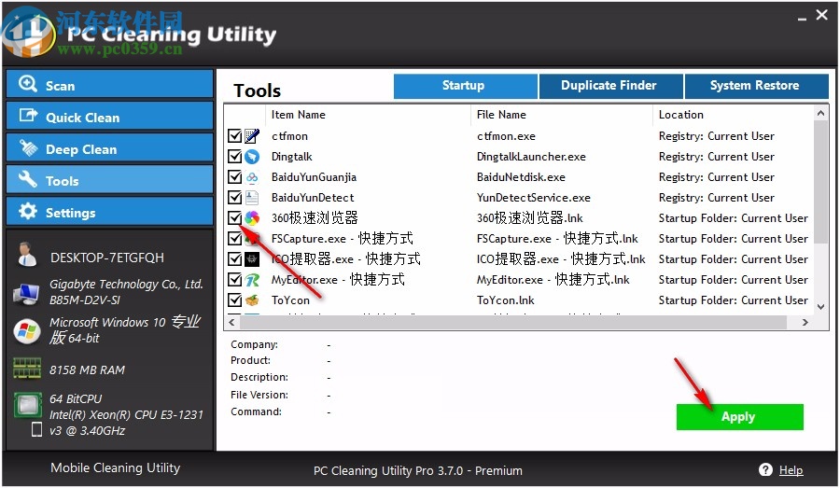840x488 pixels.
Task: Select the ToYcon.lnk file name
Action: (505, 300)
